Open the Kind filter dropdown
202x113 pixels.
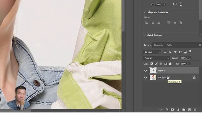click(x=152, y=52)
